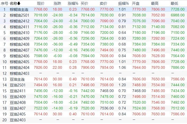Select the 棕榈油2406 contract
Screen dimensions: 187x124
click(x=20, y=56)
